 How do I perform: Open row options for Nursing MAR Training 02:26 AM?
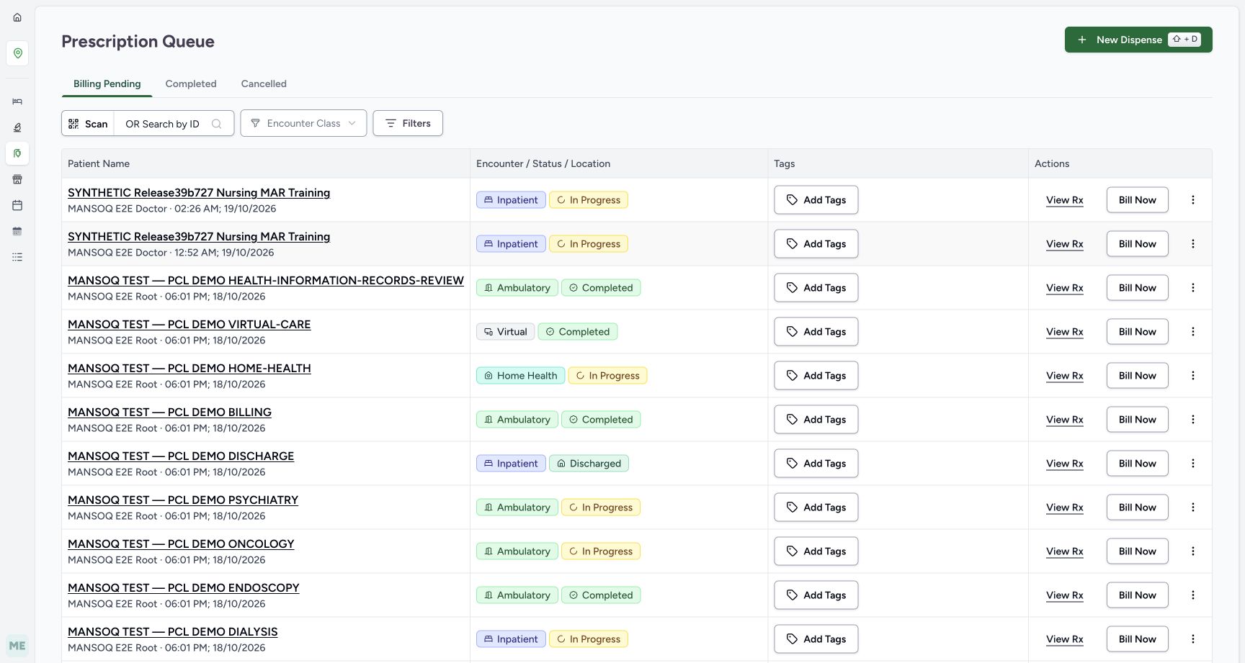(x=1193, y=200)
